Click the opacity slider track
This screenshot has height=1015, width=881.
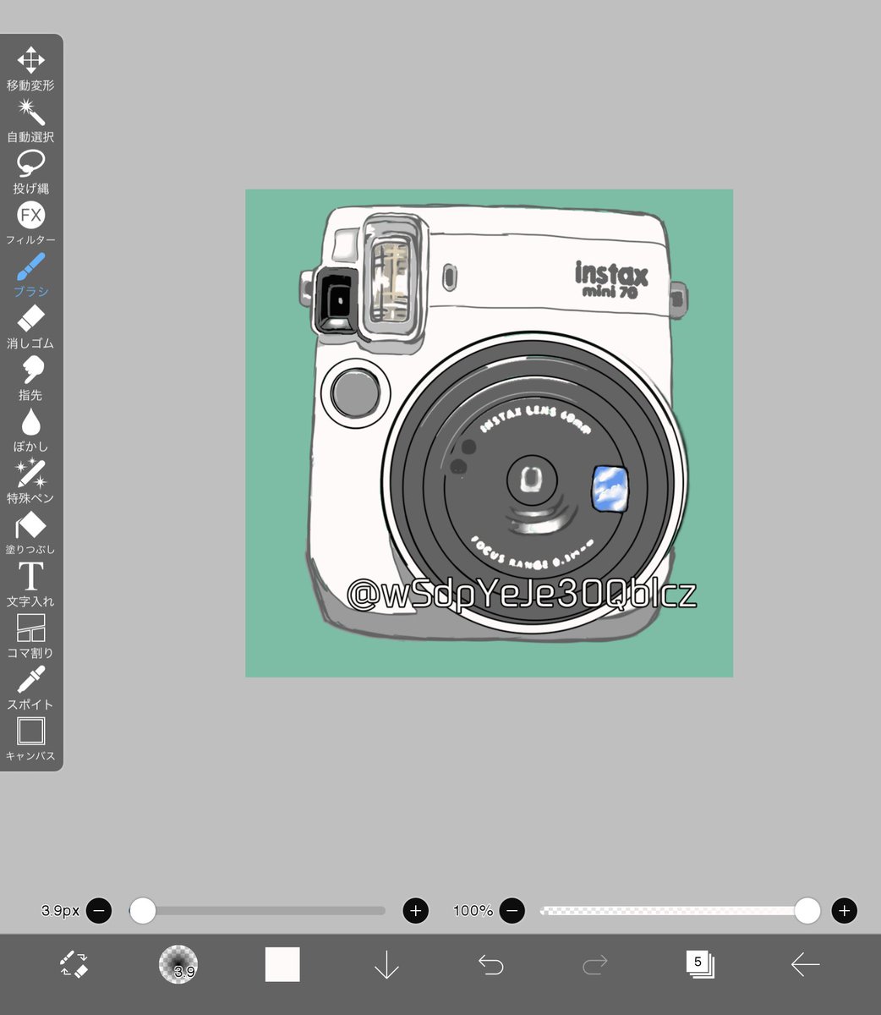pyautogui.click(x=680, y=911)
